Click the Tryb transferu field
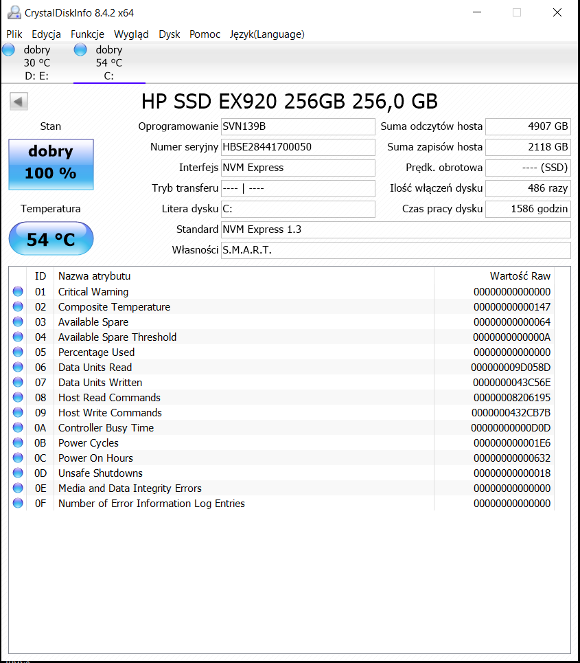The height and width of the screenshot is (663, 580). point(298,188)
